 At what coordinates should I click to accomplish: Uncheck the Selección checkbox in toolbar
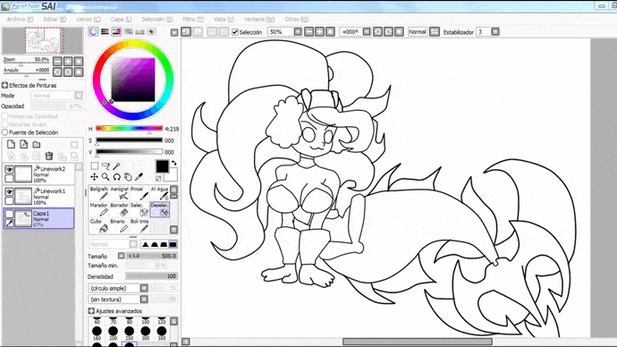[x=235, y=32]
